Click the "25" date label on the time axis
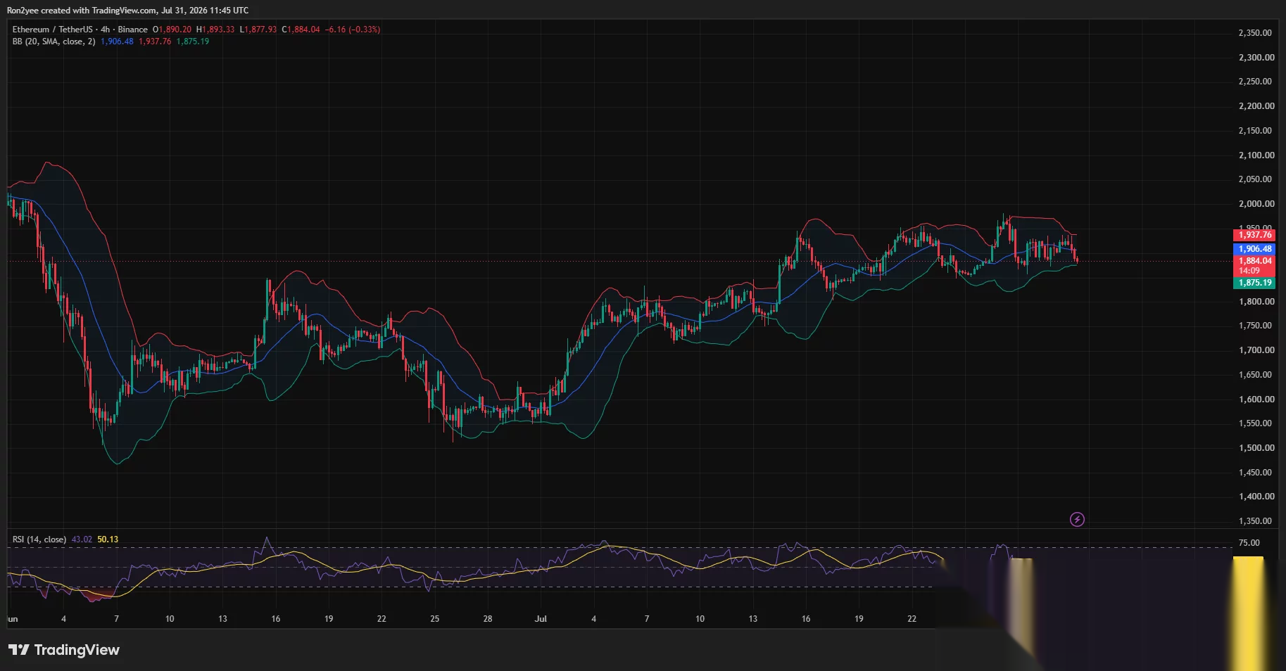This screenshot has height=671, width=1286. click(435, 619)
